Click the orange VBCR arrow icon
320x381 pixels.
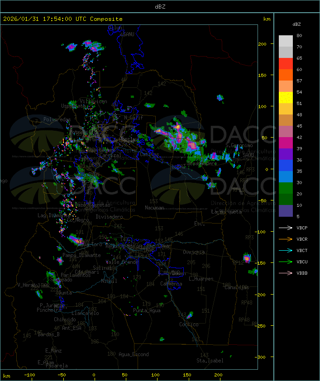286,239
